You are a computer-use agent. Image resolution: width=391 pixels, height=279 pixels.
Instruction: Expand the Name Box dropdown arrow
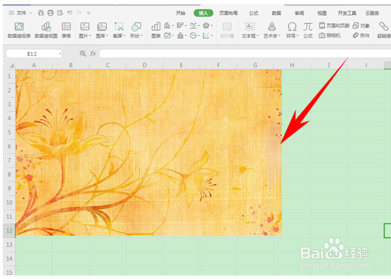tap(60, 53)
